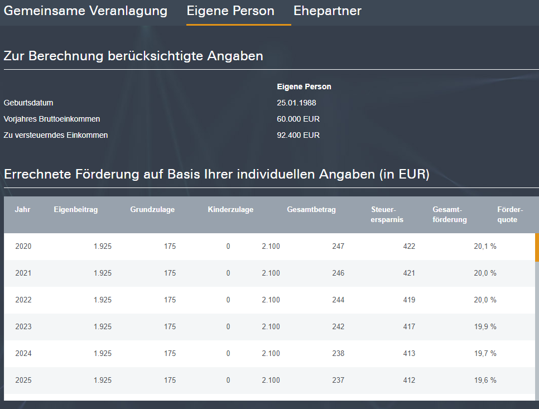This screenshot has width=539, height=409.
Task: Click the Kinderzulage column header
Action: coord(230,210)
